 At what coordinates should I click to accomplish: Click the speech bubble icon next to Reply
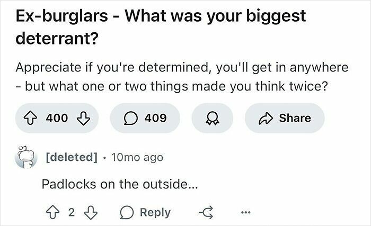(127, 213)
